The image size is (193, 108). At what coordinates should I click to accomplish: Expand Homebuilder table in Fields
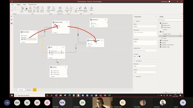[x=159, y=40]
